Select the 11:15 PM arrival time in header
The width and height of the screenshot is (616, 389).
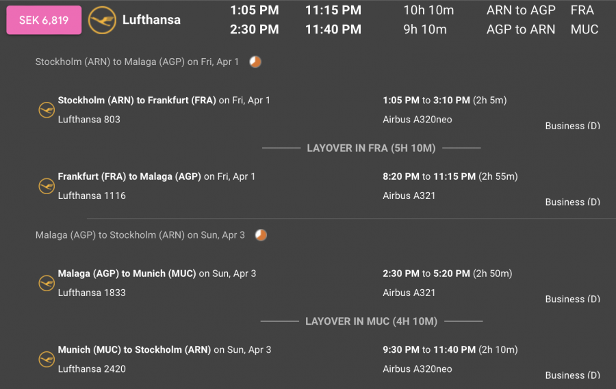333,10
